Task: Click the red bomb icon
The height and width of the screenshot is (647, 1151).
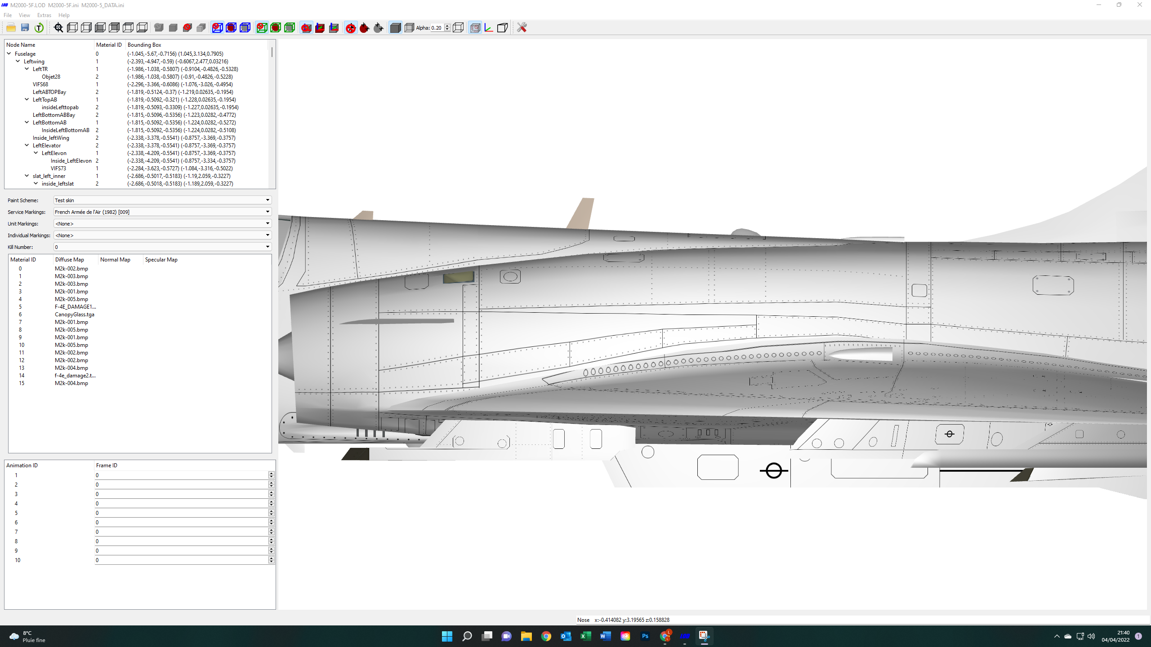Action: click(365, 28)
